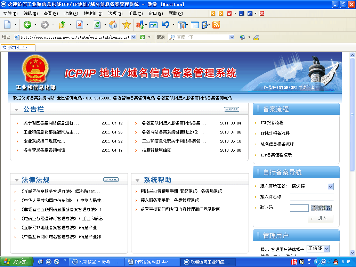
Task: Click the green Go arrow beside address bar
Action: click(142, 37)
